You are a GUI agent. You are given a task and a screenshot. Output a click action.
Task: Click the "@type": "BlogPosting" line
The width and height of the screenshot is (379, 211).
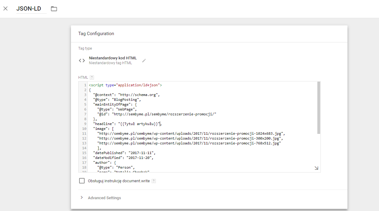[117, 100]
